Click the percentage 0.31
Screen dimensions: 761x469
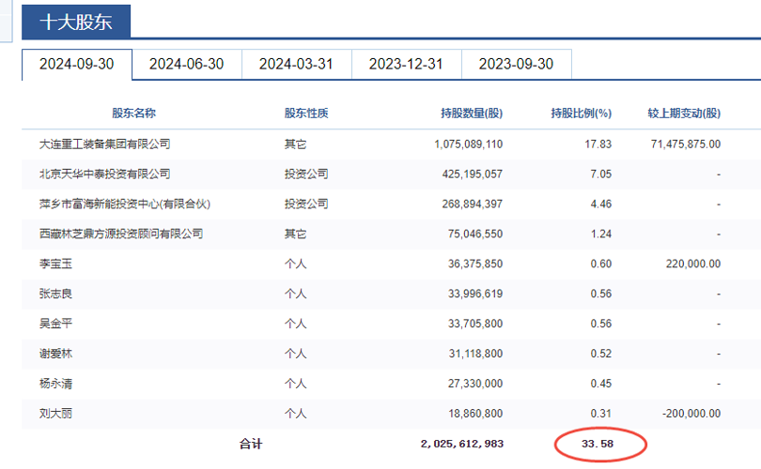click(x=601, y=414)
